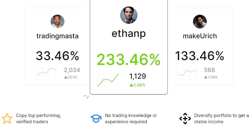Click the blue graduation cap icon
The width and height of the screenshot is (249, 138).
click(x=96, y=118)
